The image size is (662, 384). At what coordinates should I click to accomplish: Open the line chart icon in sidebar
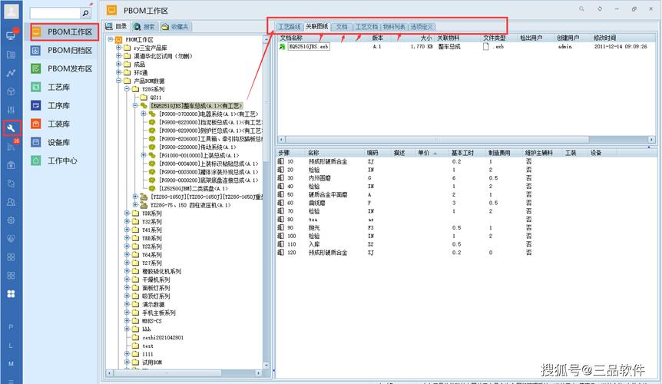[11, 73]
